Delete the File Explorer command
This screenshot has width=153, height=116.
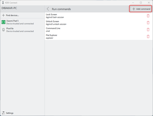[x=148, y=37]
